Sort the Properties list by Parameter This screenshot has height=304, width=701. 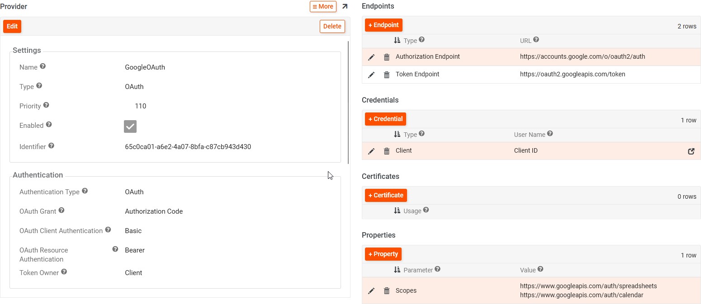coord(397,270)
